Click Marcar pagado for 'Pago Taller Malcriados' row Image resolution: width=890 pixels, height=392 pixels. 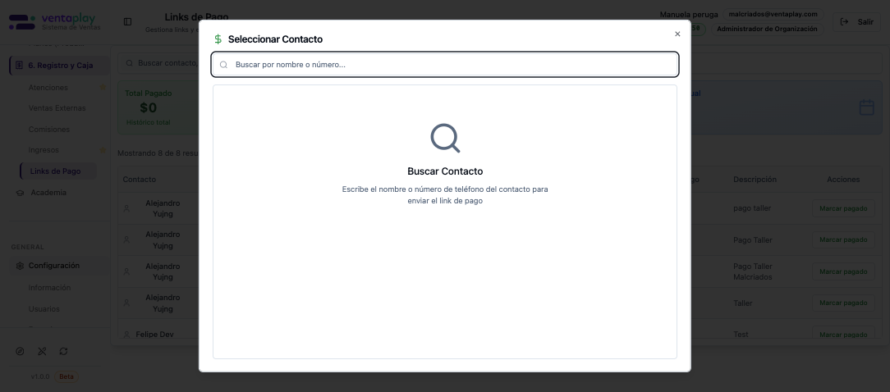tap(843, 271)
